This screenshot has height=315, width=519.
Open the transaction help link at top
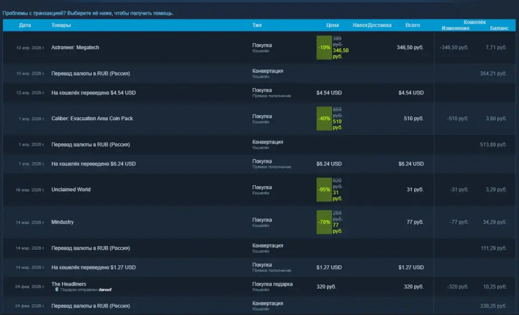coord(88,13)
